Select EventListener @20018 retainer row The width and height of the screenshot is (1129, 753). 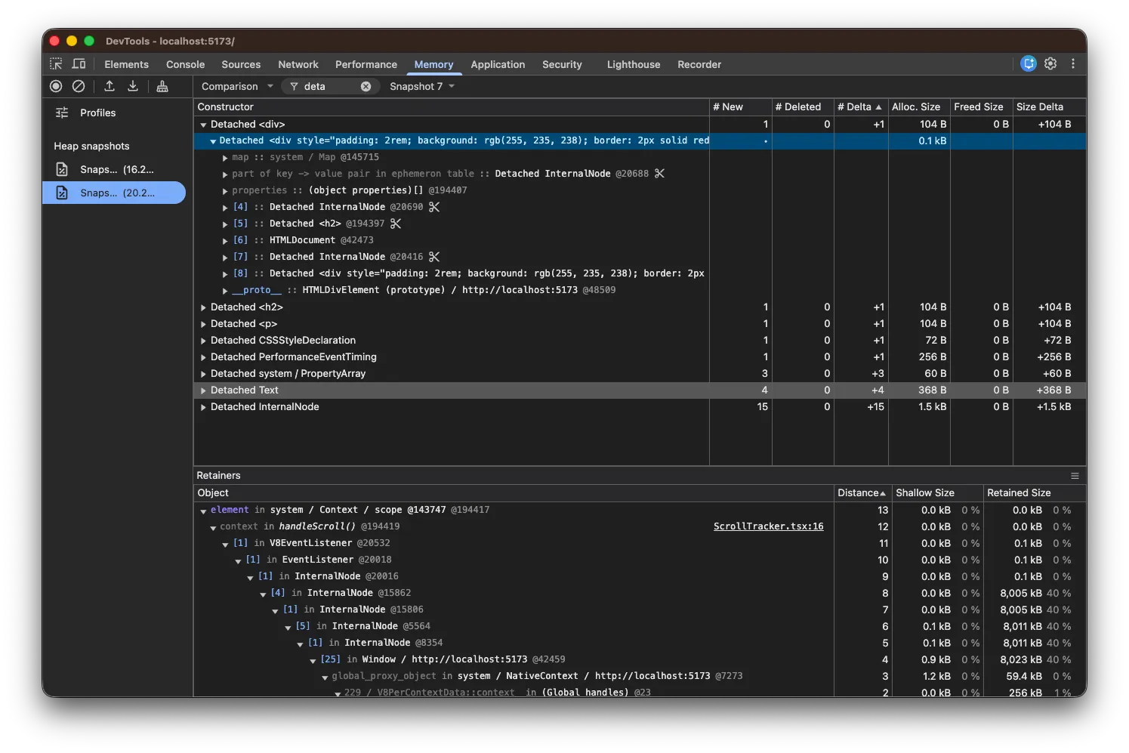point(639,560)
